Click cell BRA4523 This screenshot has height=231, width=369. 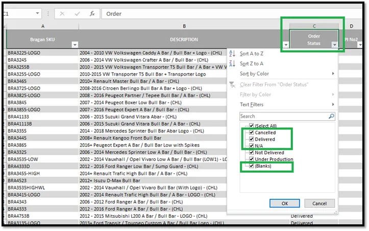click(42, 180)
